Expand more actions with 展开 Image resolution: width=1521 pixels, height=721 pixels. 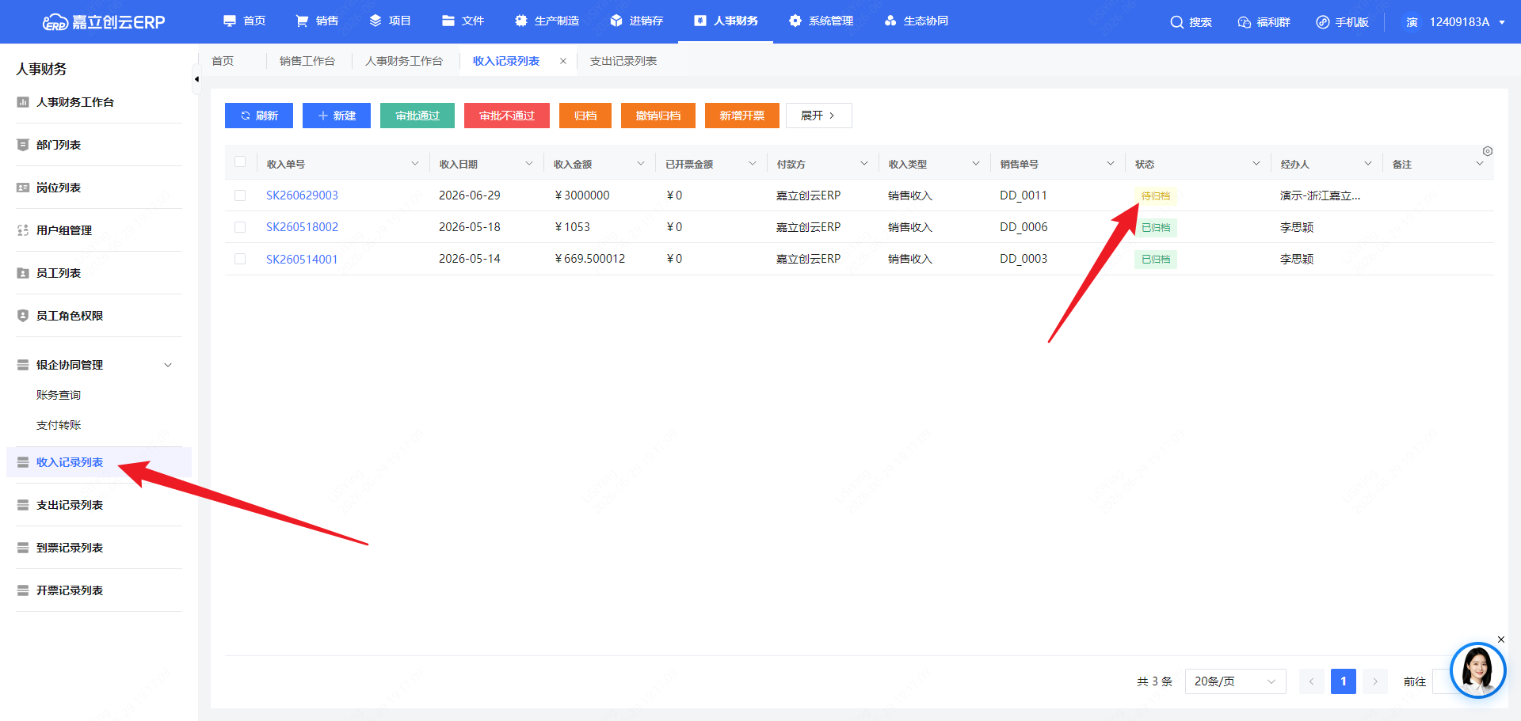pos(819,116)
